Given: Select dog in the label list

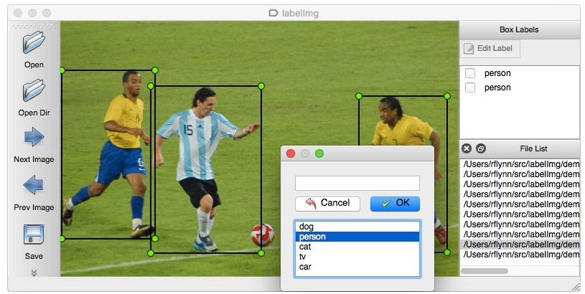Looking at the screenshot, I should tap(357, 227).
